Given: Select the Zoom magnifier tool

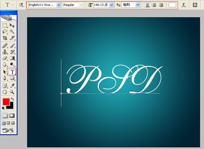Looking at the screenshot, I should (x=12, y=92).
